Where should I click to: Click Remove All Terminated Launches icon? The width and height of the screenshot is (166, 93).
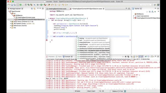tap(128, 57)
